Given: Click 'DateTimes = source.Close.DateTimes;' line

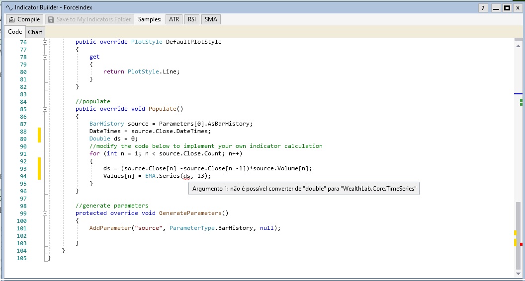Looking at the screenshot, I should click(150, 131).
